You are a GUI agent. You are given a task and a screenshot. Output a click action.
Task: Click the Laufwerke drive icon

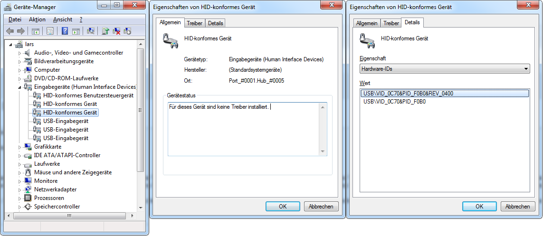[x=28, y=164]
